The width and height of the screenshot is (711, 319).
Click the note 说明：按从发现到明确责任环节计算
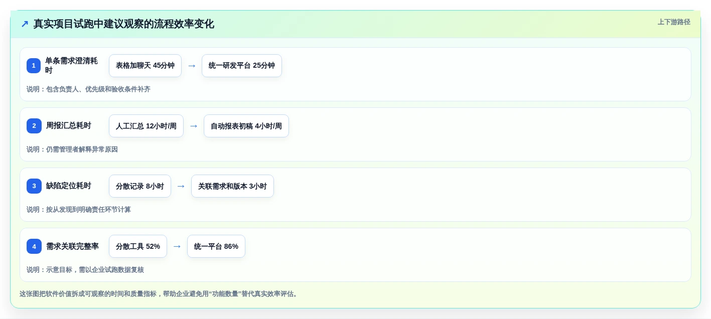[79, 210]
